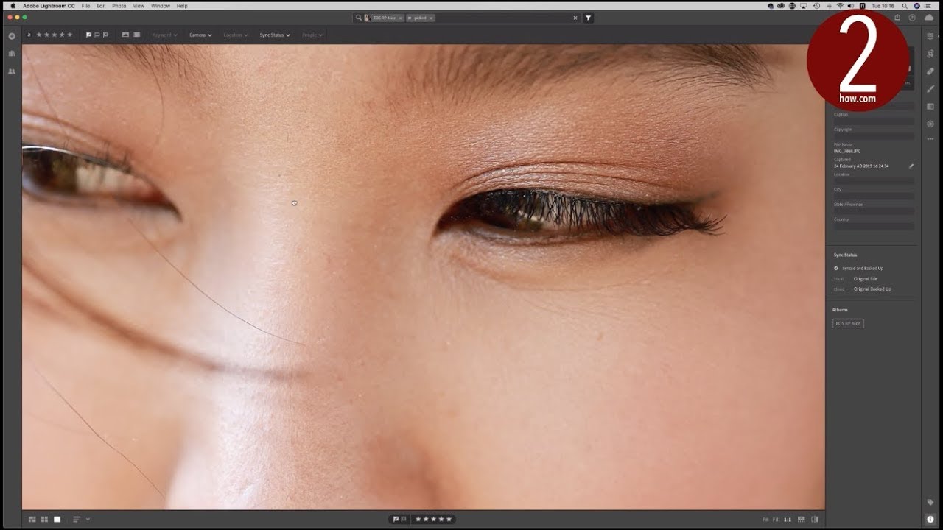Click the Copyright input field
Viewport: 943px width, 530px height.
874,136
